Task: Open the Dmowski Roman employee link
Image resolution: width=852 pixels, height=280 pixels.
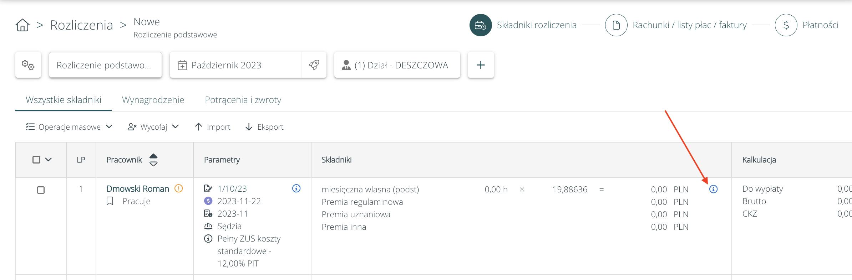Action: (138, 189)
